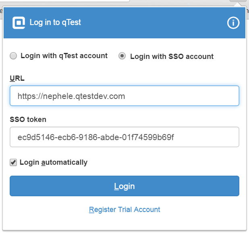The width and height of the screenshot is (249, 233).
Task: Click the qTest logo icon in header
Action: point(19,23)
